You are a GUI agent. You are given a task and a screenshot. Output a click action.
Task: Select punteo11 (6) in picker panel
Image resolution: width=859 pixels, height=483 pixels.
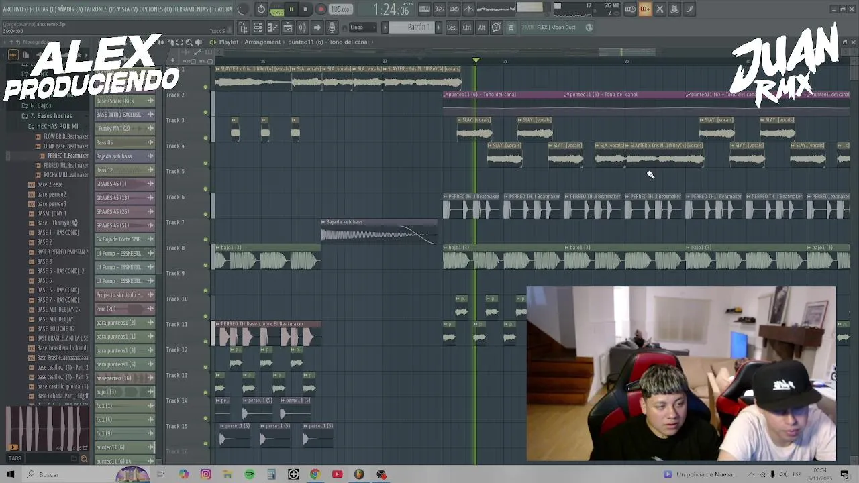pos(125,447)
